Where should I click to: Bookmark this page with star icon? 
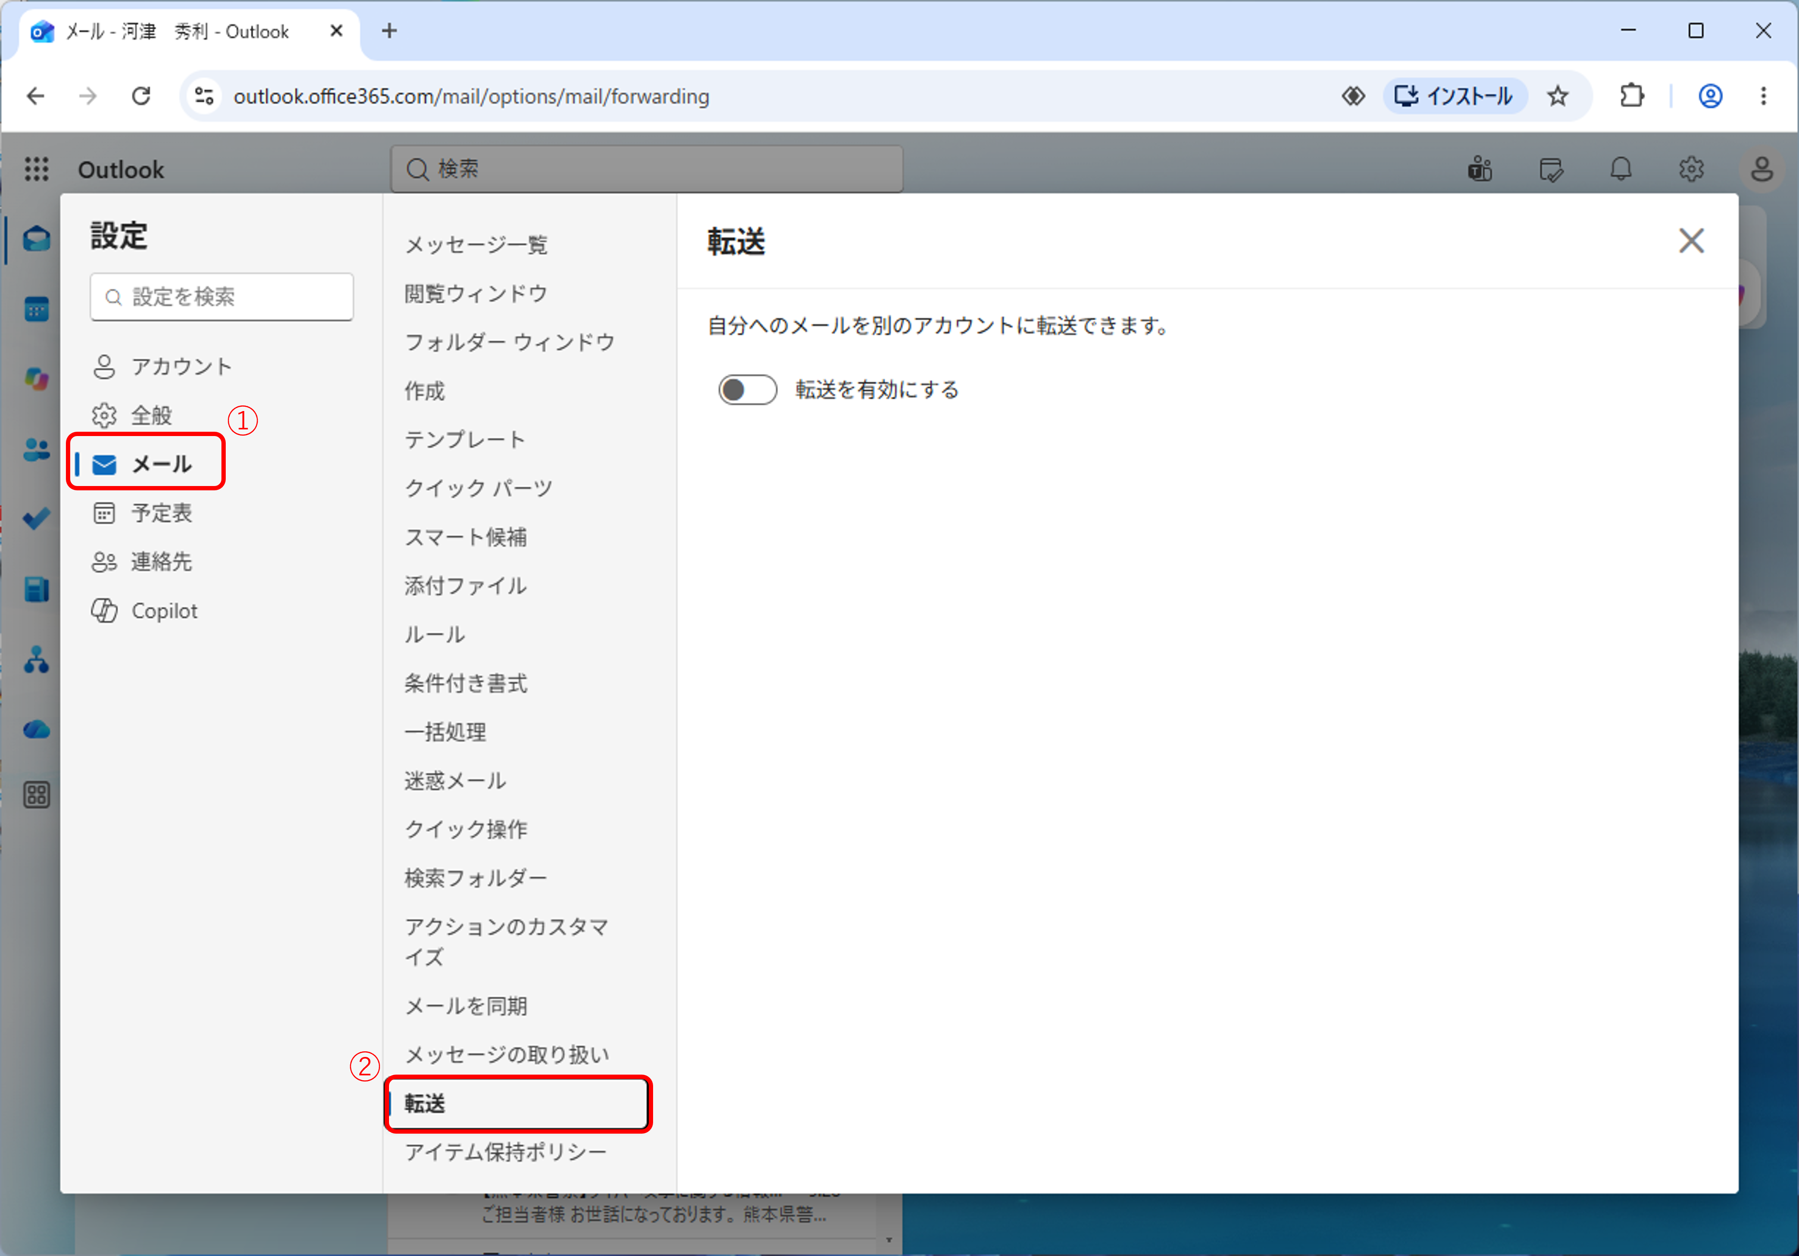click(1558, 96)
